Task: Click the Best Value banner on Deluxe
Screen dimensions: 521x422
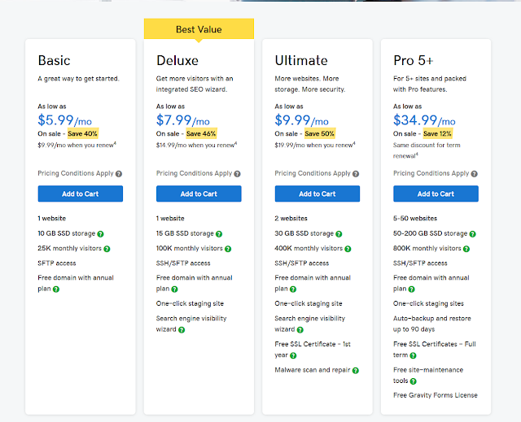Action: [199, 29]
